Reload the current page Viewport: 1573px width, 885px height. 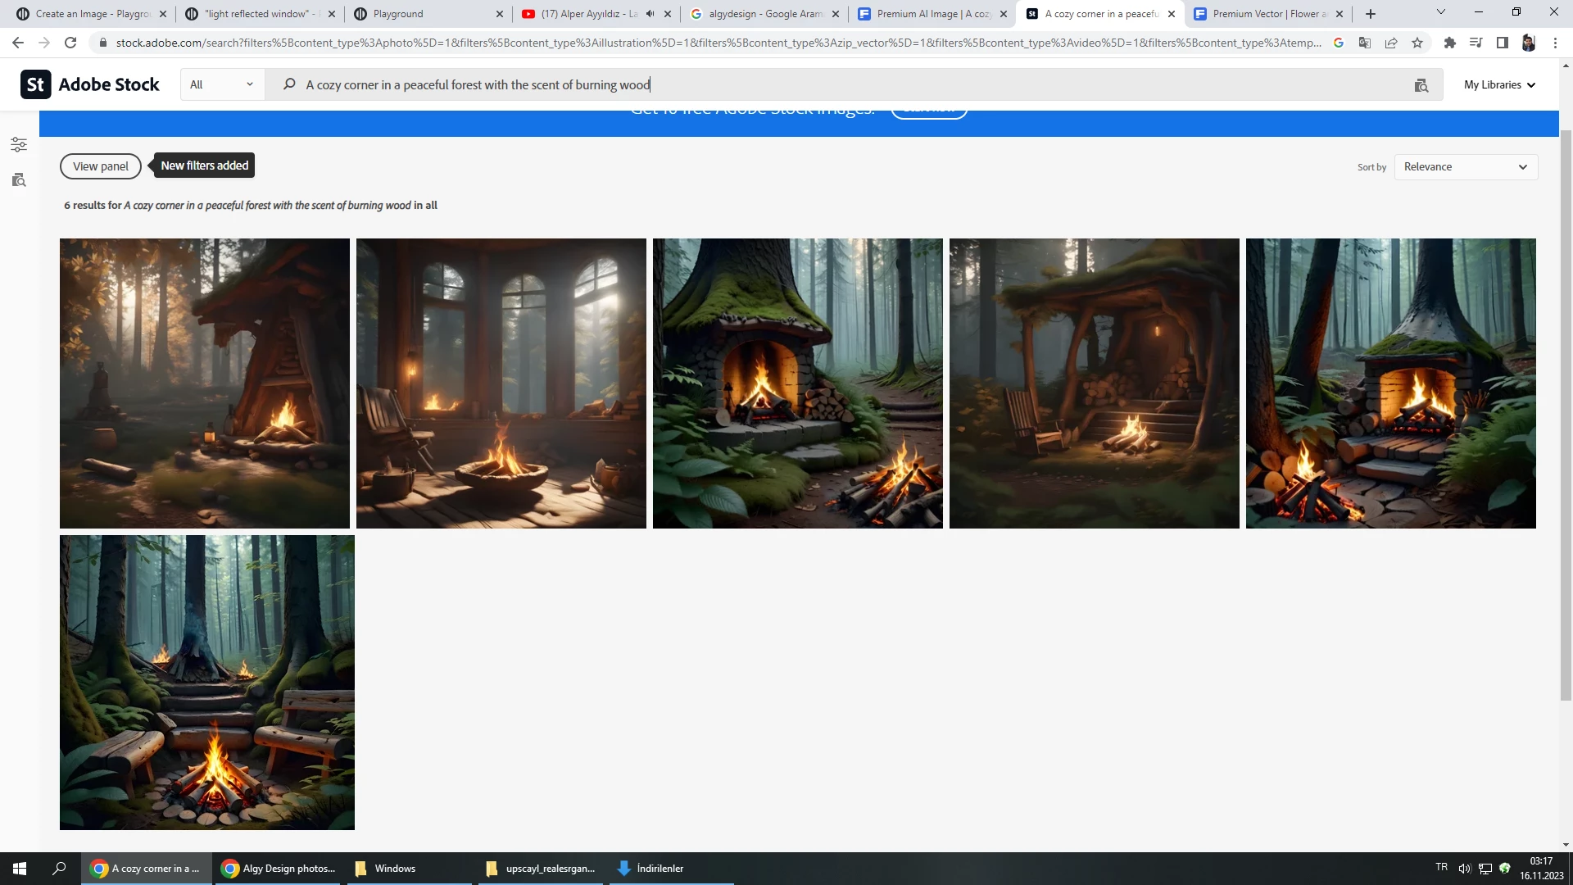(70, 43)
